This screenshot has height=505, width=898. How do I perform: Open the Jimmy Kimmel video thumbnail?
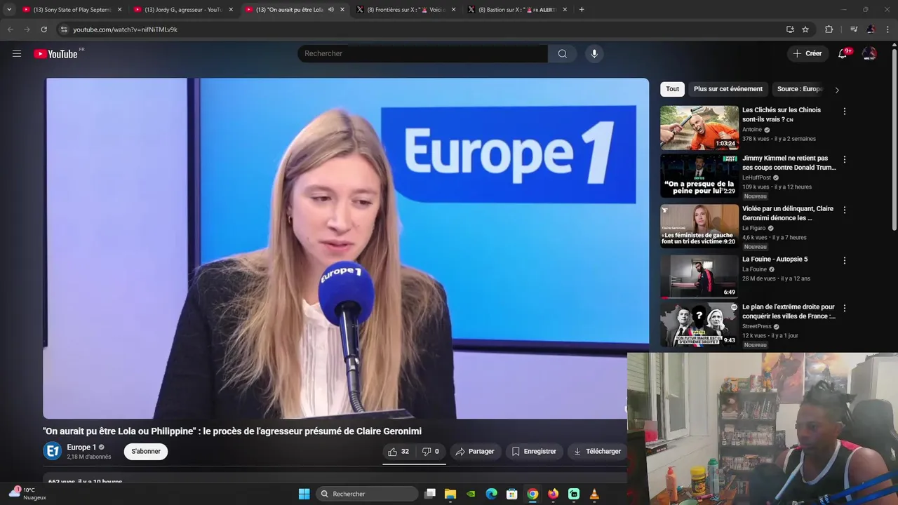tap(699, 176)
